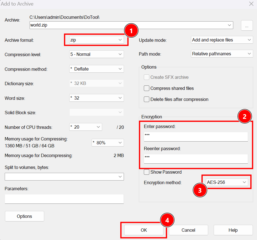
Task: Open the Path mode dropdown
Action: click(222, 54)
